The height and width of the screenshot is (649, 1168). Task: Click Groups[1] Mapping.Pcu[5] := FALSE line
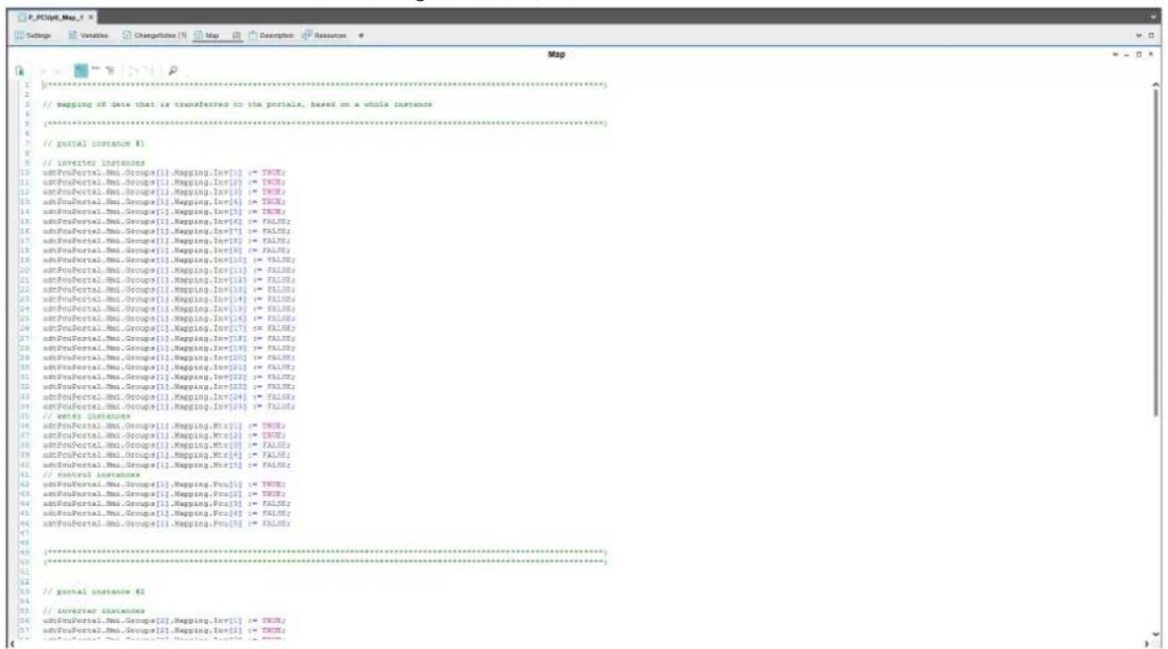click(x=166, y=523)
